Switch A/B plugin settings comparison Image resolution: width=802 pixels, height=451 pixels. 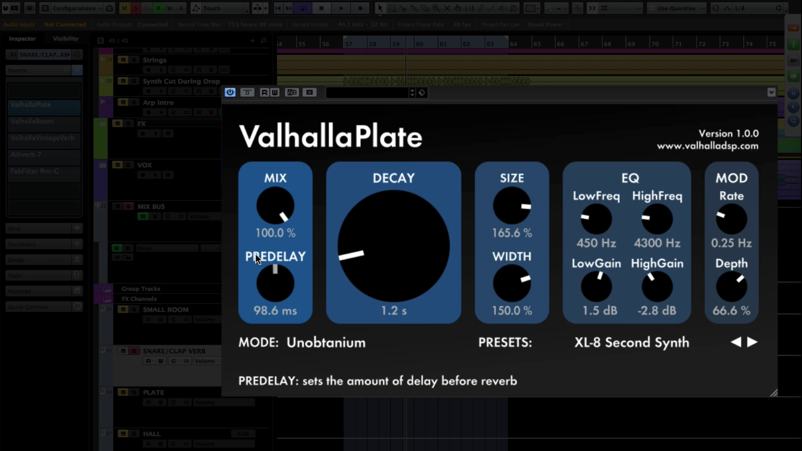click(292, 92)
